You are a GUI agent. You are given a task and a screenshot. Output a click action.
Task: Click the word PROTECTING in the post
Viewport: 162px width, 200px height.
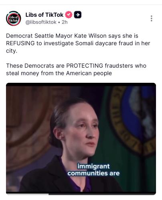pyautogui.click(x=85, y=66)
